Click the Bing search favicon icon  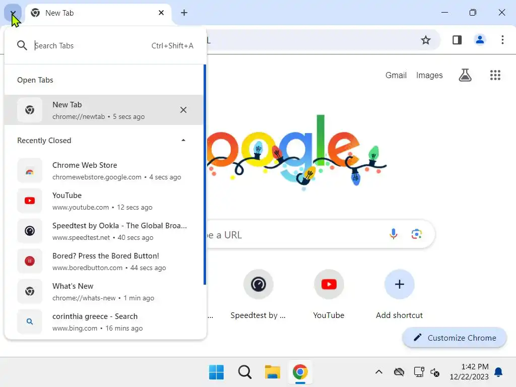pyautogui.click(x=30, y=321)
